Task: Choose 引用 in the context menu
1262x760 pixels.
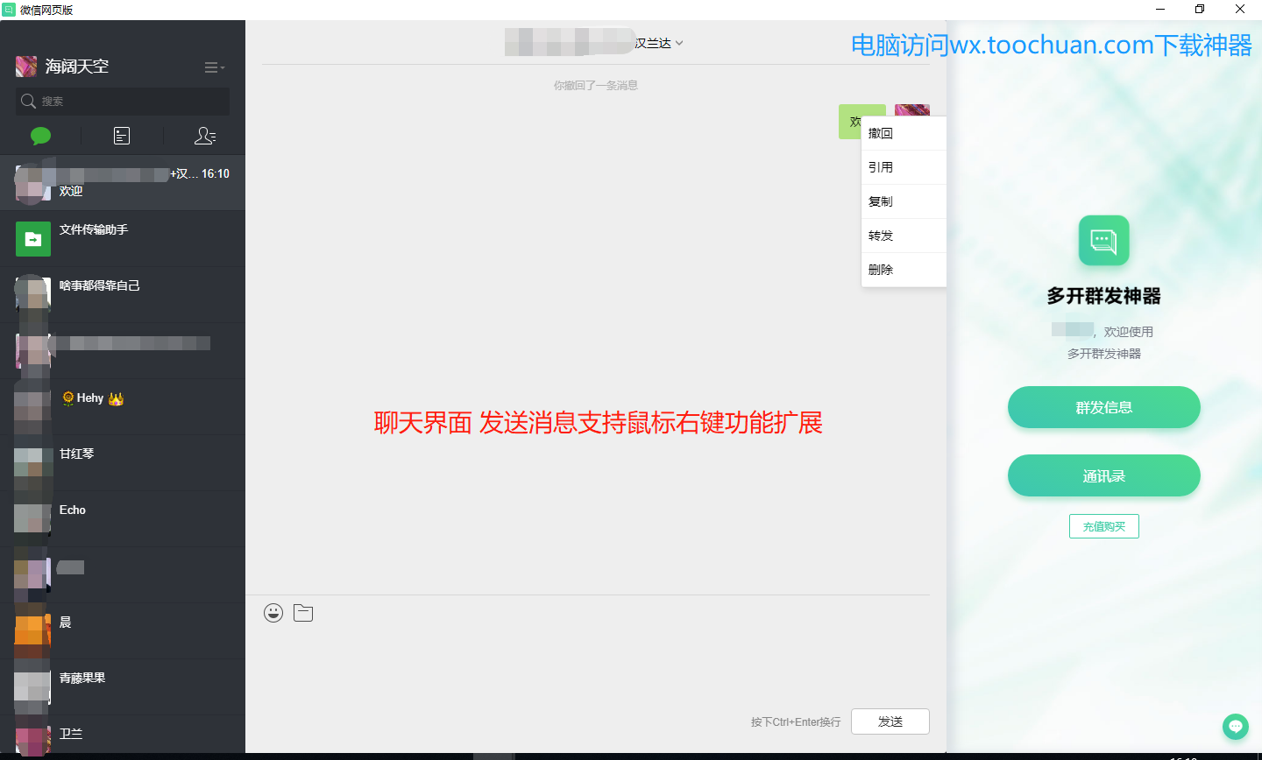Action: click(x=904, y=167)
